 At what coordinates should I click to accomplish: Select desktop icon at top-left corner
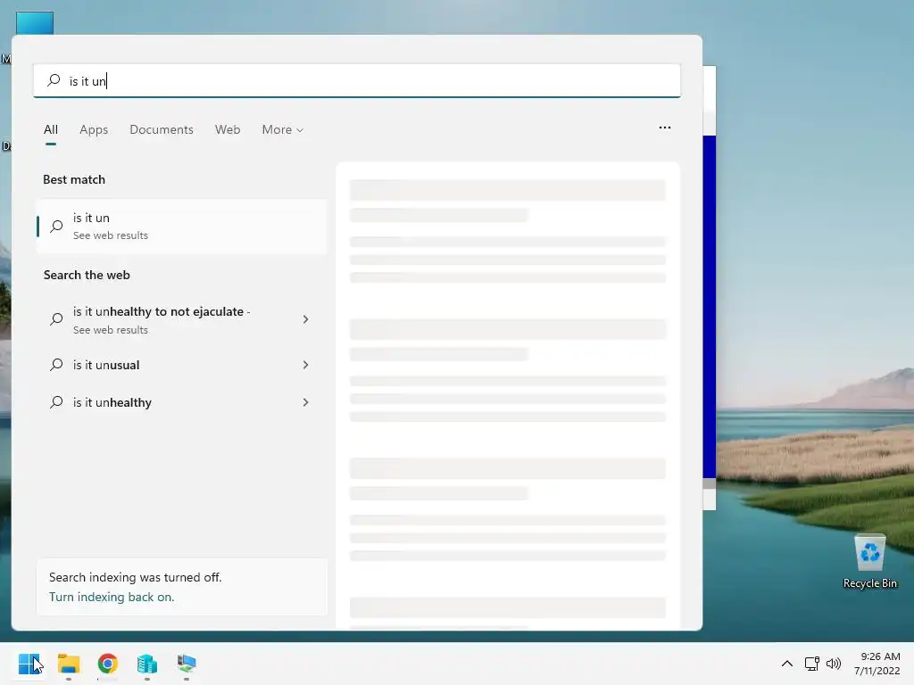(x=35, y=22)
